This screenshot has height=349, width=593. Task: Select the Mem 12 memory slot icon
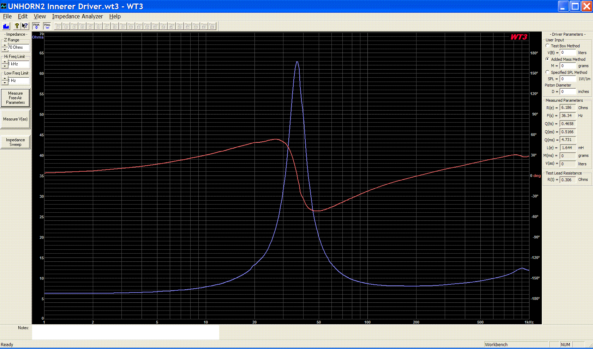point(147,26)
